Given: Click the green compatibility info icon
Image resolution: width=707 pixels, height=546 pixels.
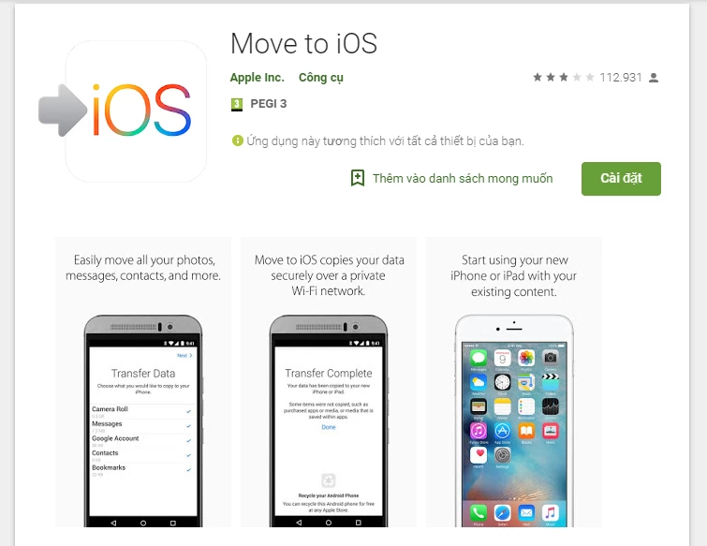Looking at the screenshot, I should point(237,140).
